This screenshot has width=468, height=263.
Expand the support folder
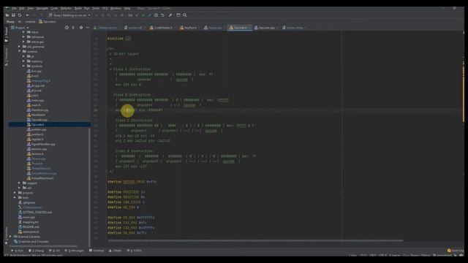click(x=20, y=183)
